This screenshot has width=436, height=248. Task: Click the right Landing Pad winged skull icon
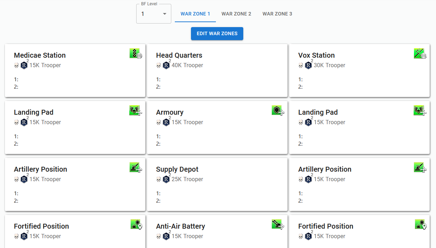pyautogui.click(x=420, y=110)
